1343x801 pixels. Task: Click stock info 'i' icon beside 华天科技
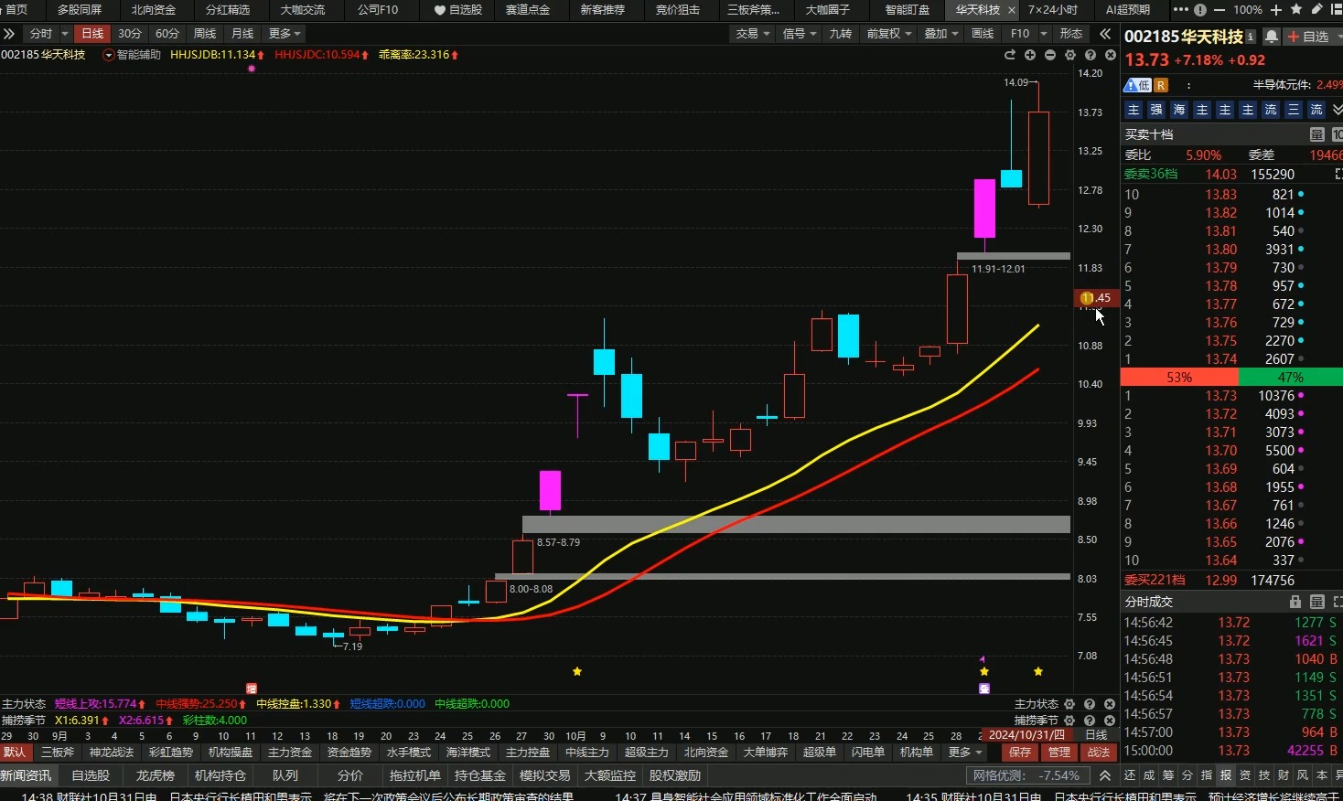pos(1251,37)
